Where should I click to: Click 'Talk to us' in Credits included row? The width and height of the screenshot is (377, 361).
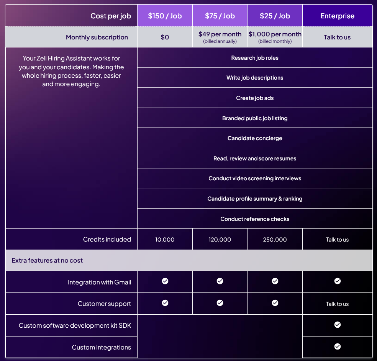point(337,240)
